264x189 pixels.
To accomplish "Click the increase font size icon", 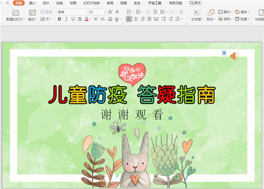I will point(111,12).
